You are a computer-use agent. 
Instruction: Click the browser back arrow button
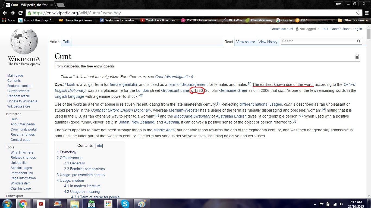tap(5, 13)
